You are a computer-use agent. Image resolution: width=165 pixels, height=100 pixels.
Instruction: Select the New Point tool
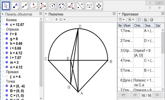click(x=15, y=6)
